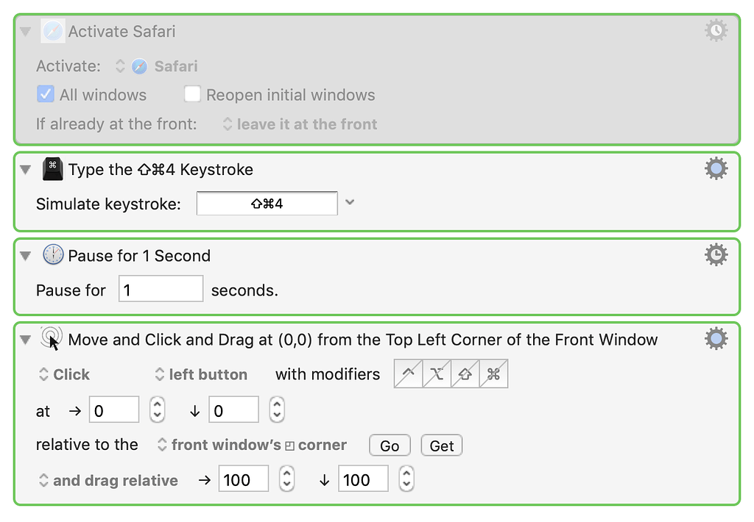Open gear menu for Type Keystroke action
754x522 pixels.
click(x=716, y=169)
